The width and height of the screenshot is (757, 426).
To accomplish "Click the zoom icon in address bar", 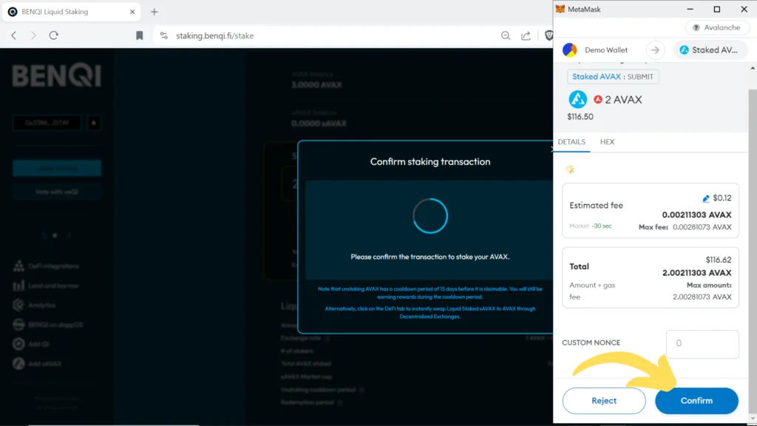I will (506, 35).
